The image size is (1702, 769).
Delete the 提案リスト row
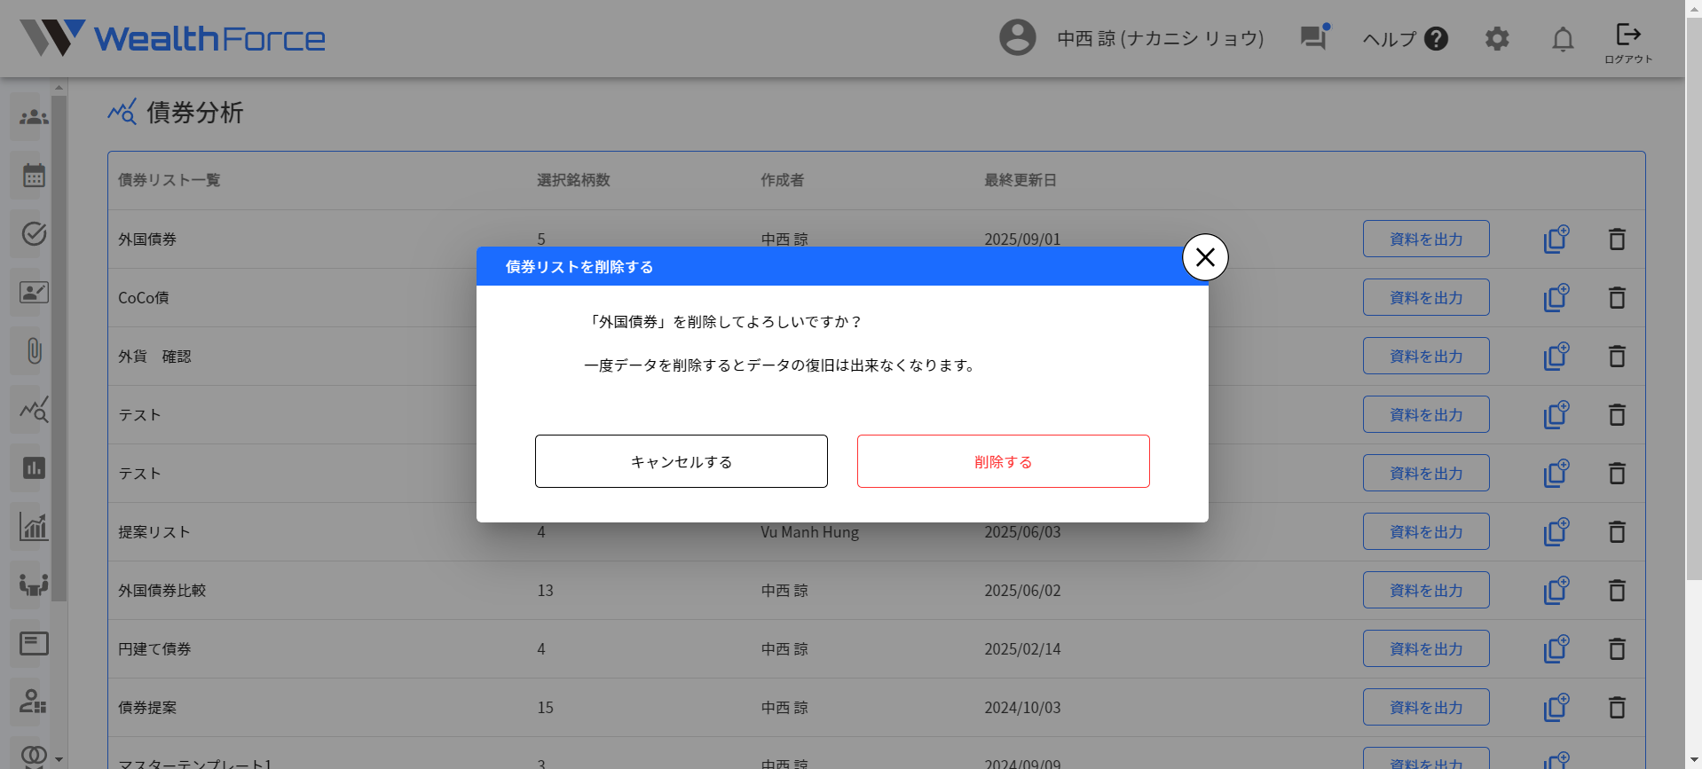(x=1617, y=531)
